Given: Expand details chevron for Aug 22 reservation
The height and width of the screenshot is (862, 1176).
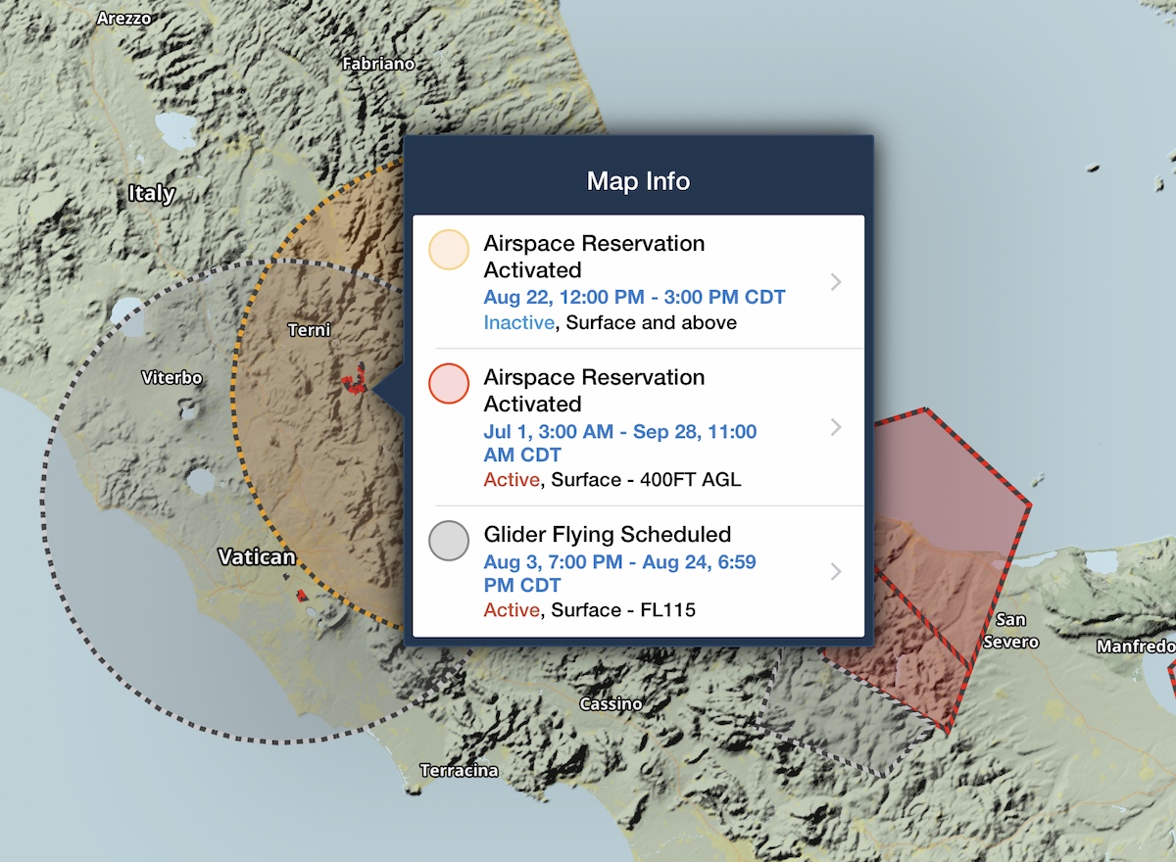Looking at the screenshot, I should click(835, 282).
